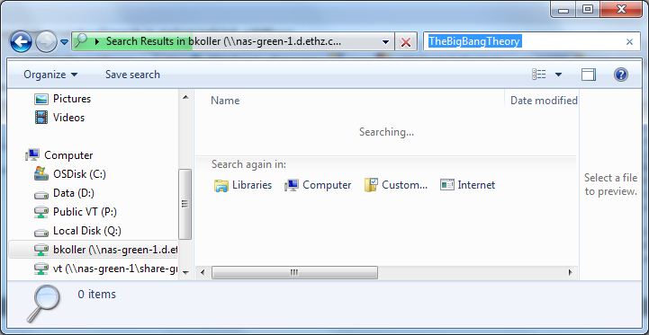Search again in Computer
The image size is (649, 335).
(x=318, y=185)
